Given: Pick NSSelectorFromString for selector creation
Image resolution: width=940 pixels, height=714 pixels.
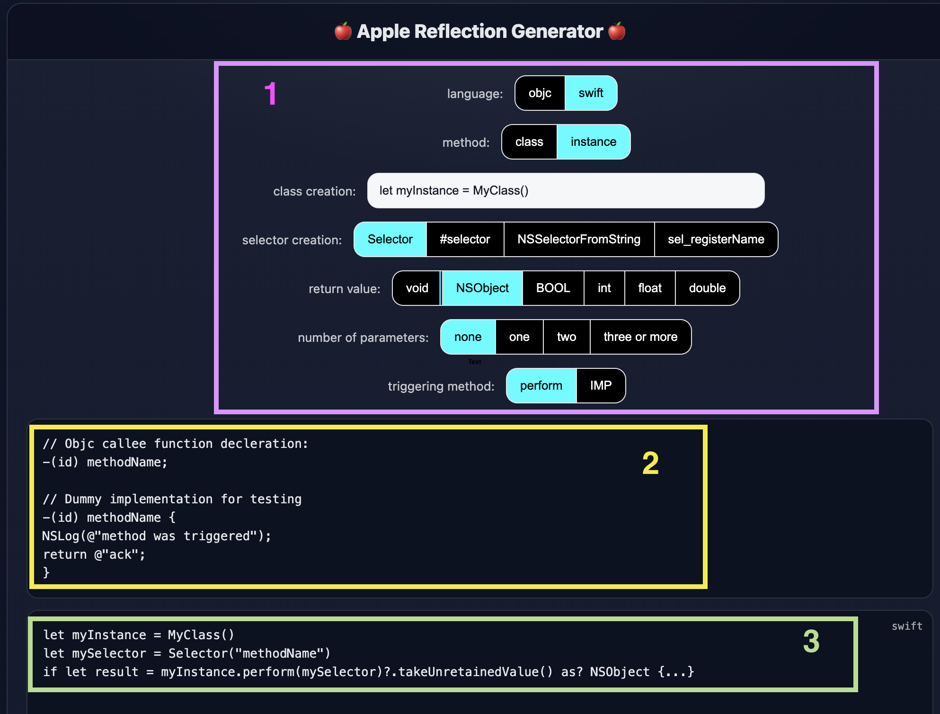Looking at the screenshot, I should 578,240.
